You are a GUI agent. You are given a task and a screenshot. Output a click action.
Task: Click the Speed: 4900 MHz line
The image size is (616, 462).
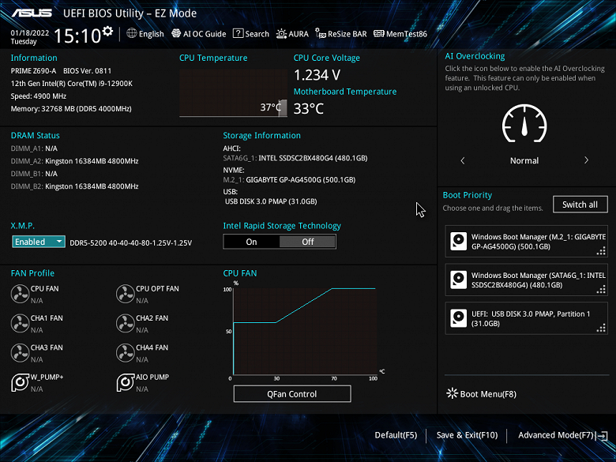click(x=39, y=96)
